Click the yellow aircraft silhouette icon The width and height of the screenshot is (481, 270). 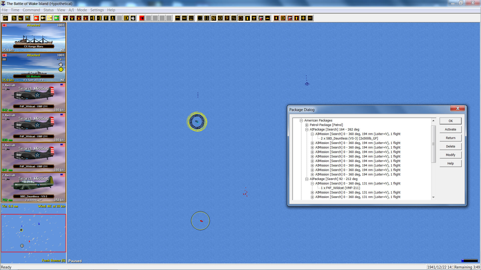coord(254,18)
